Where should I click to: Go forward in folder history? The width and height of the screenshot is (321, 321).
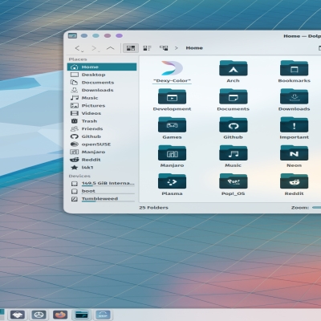(95, 48)
